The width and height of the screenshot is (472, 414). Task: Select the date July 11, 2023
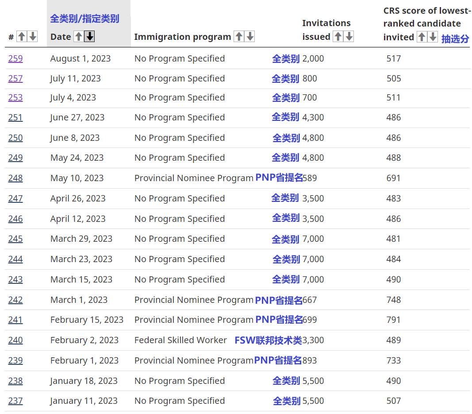75,79
